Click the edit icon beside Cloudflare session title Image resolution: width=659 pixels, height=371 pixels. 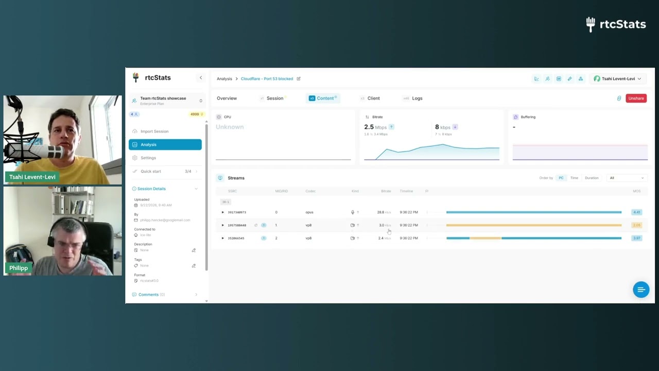299,79
